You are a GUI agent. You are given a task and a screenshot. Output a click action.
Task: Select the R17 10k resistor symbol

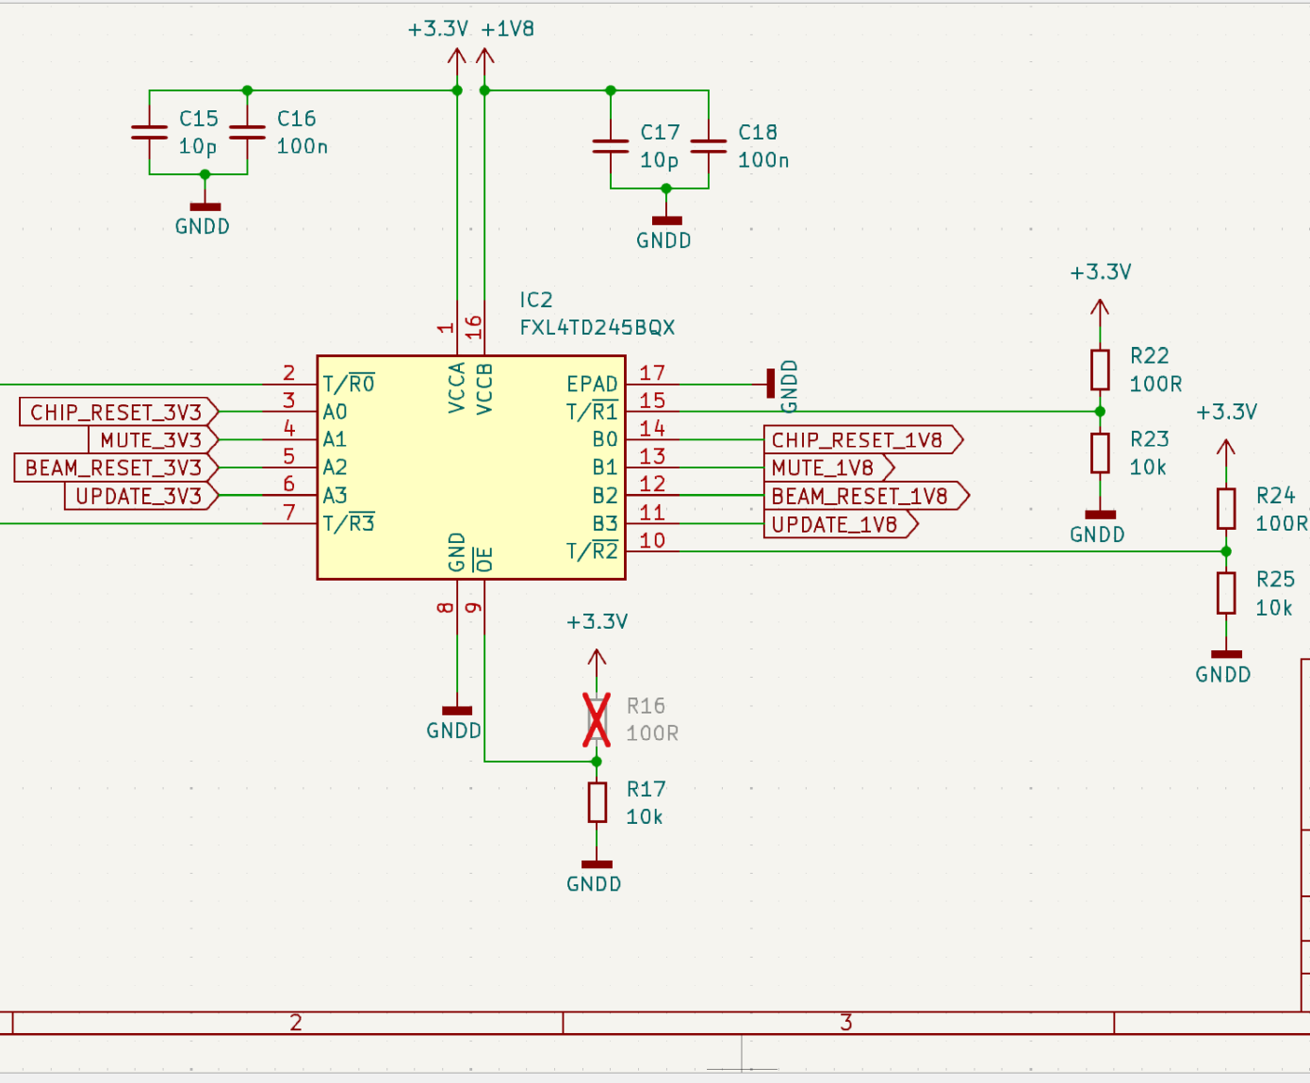click(x=597, y=802)
